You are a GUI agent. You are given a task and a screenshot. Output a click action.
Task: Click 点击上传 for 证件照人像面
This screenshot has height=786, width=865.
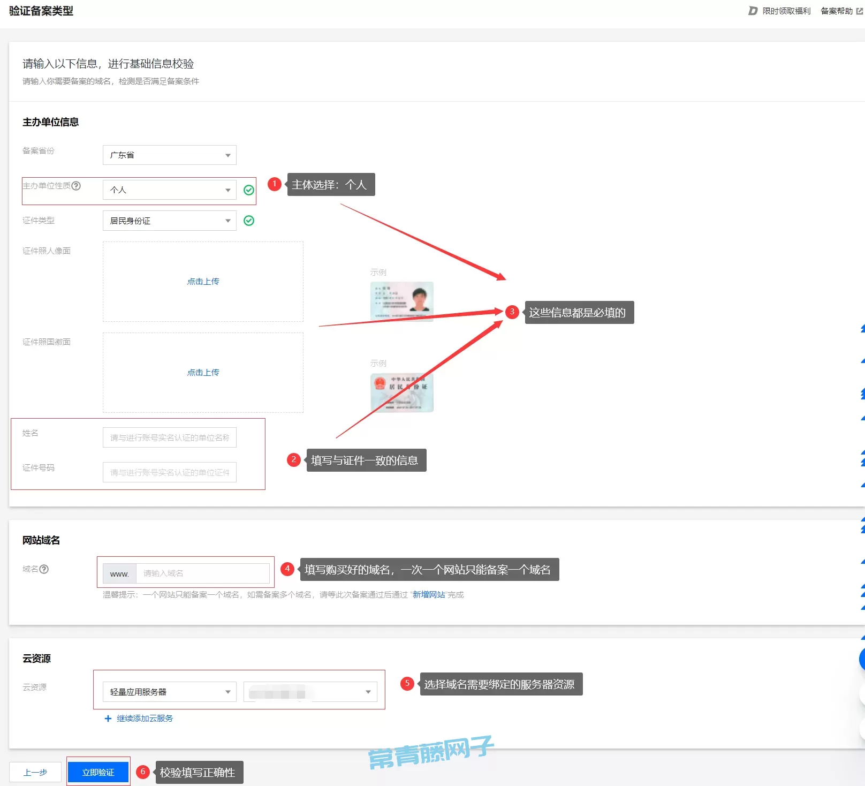(x=203, y=282)
